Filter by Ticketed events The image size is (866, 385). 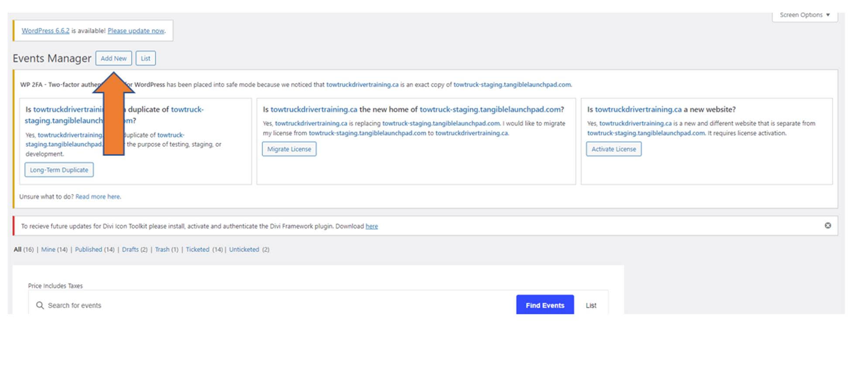click(197, 250)
